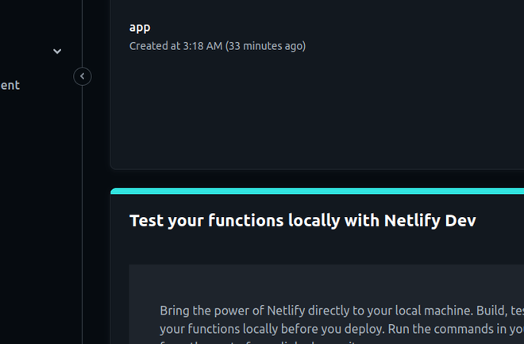This screenshot has width=524, height=344.
Task: Open the "app" function
Action: coord(140,27)
